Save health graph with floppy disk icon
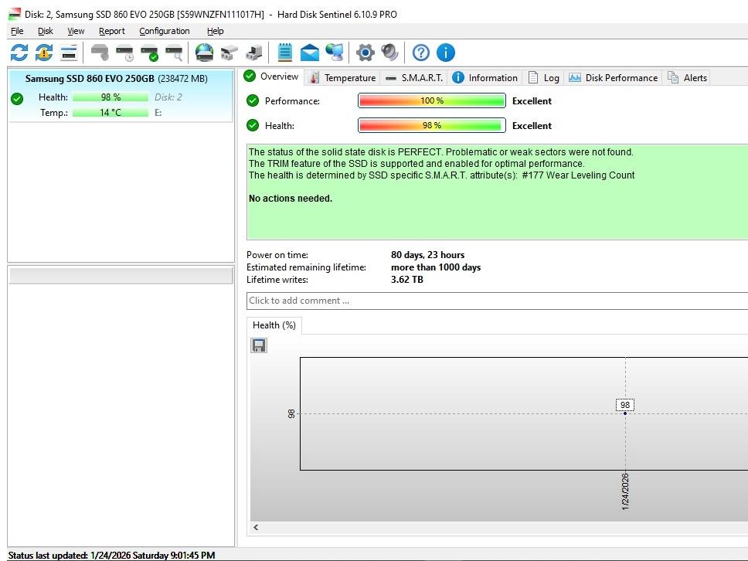The width and height of the screenshot is (748, 561). pyautogui.click(x=259, y=345)
